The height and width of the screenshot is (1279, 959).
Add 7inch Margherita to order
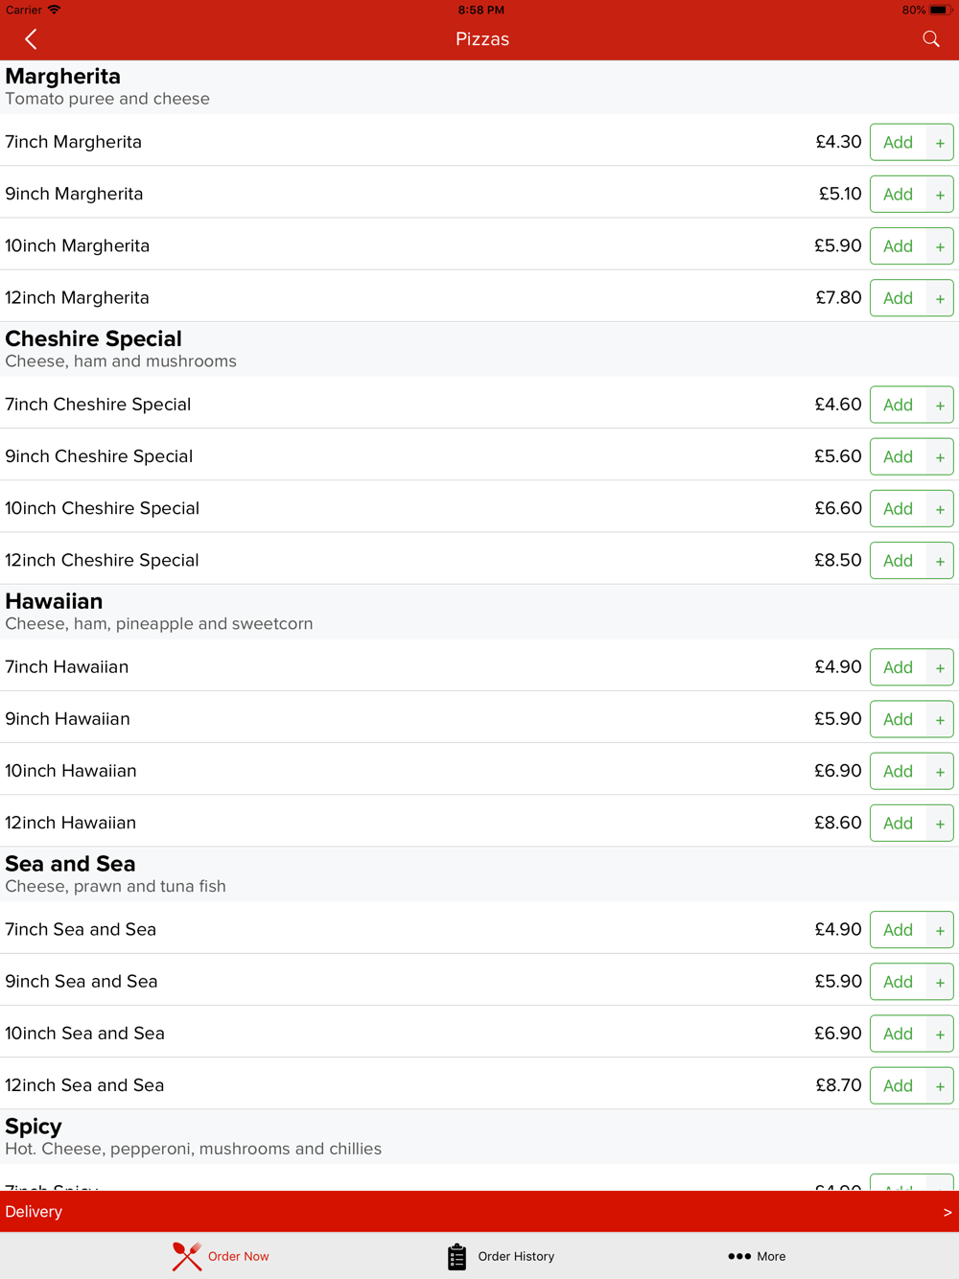(x=899, y=143)
